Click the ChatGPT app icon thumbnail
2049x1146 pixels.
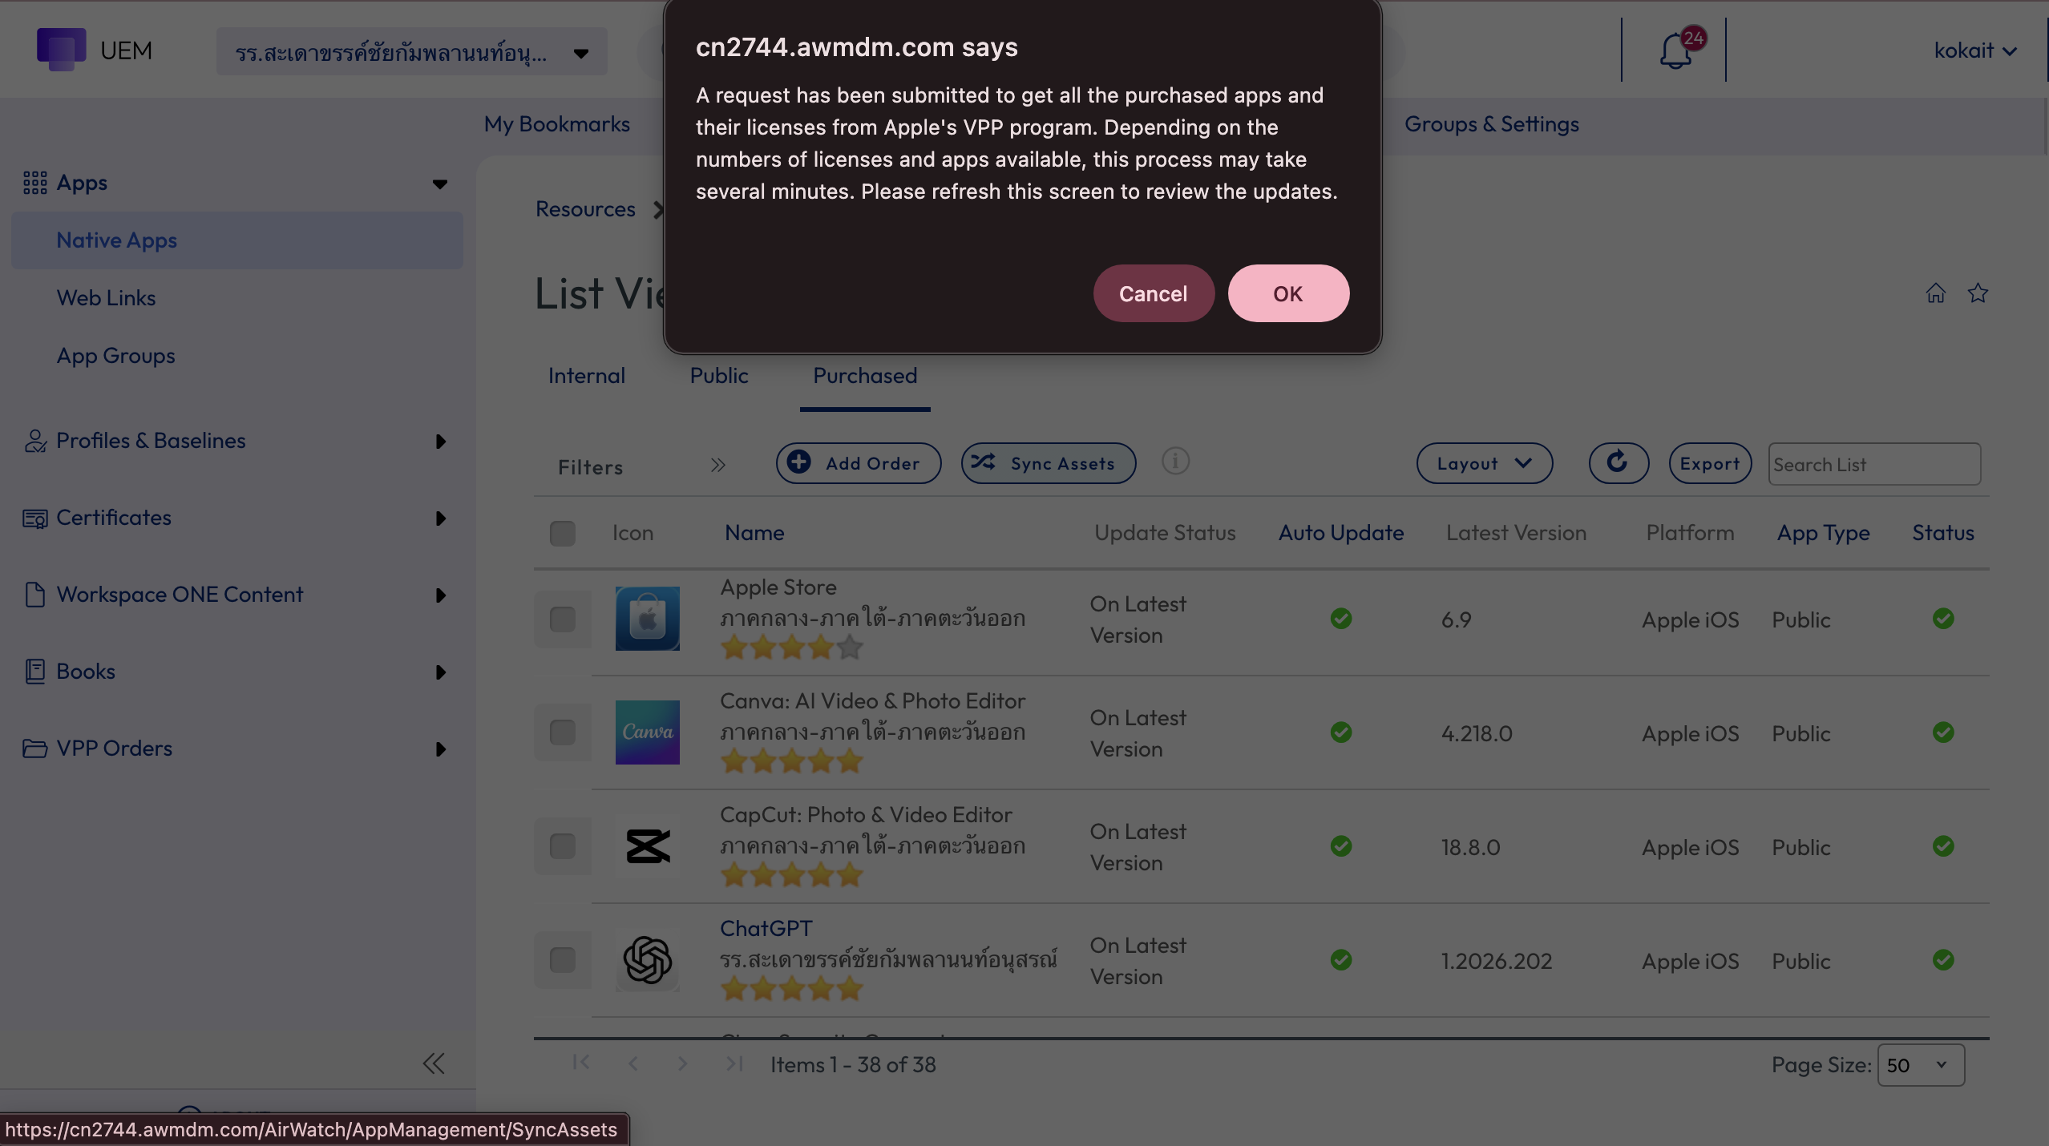pos(648,960)
